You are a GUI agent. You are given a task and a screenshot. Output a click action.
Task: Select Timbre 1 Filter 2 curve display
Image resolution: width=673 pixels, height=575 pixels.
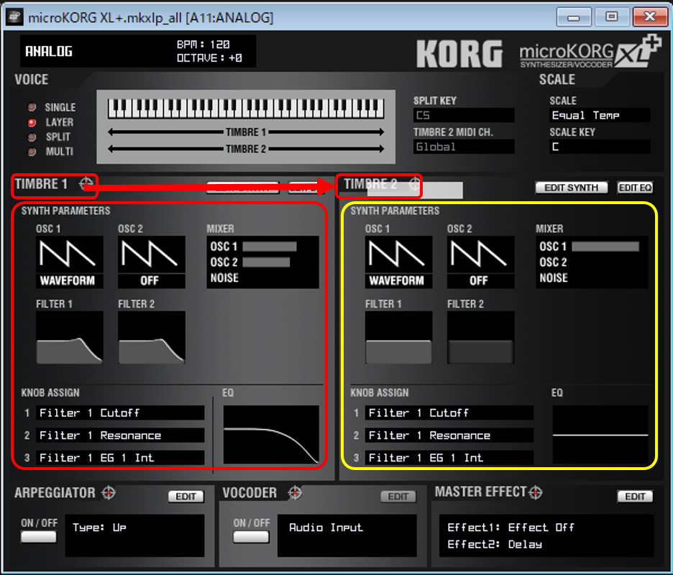(152, 338)
